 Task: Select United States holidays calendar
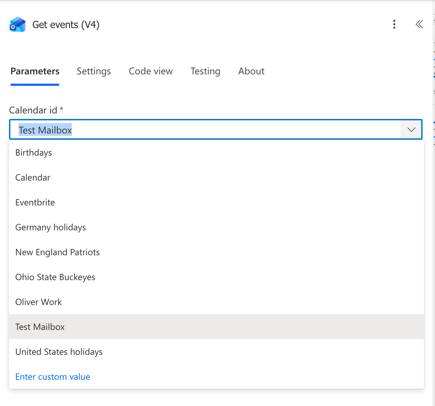(59, 352)
